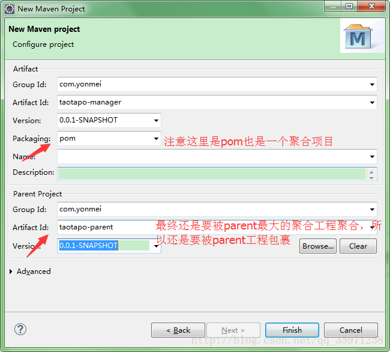Screen dimensions: 390x352
Task: Go back with the Back button
Action: [178, 330]
